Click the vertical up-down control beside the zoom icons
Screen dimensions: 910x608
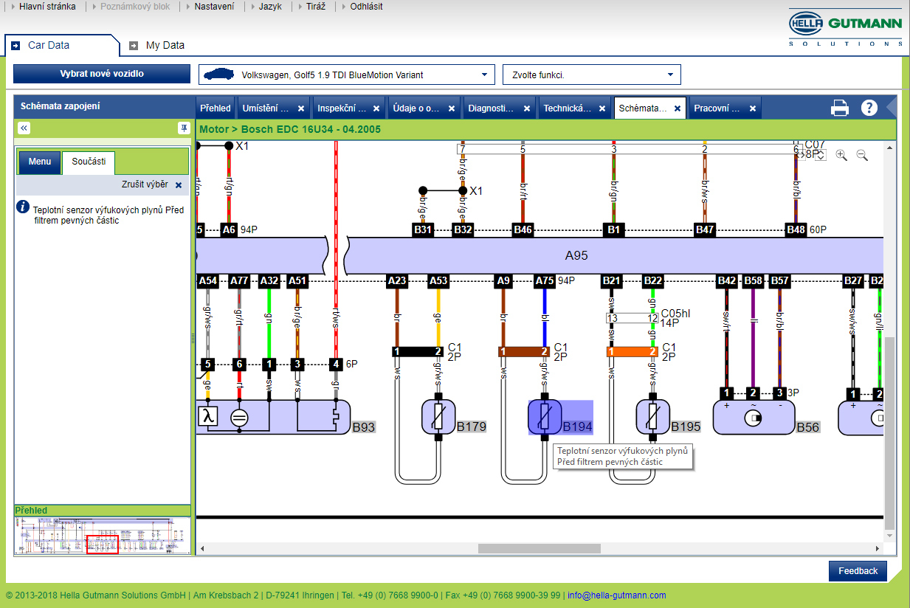pyautogui.click(x=820, y=155)
